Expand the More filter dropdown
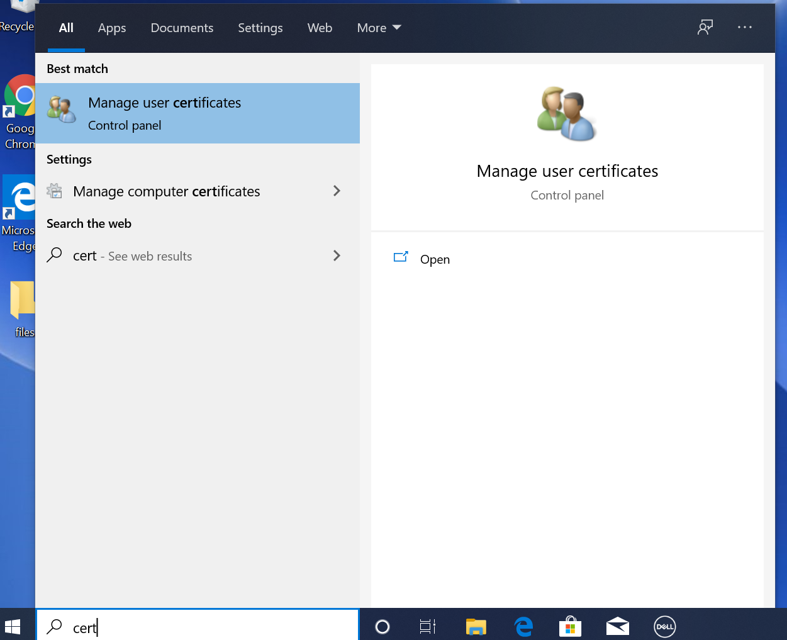This screenshot has width=787, height=640. (378, 28)
